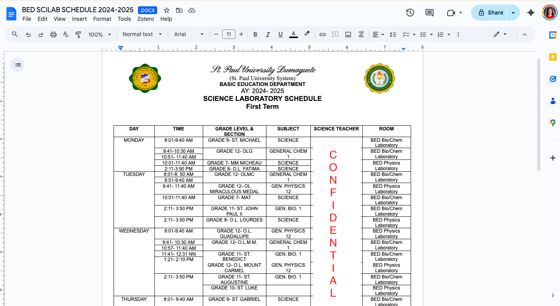Toggle underline formatting

(280, 35)
